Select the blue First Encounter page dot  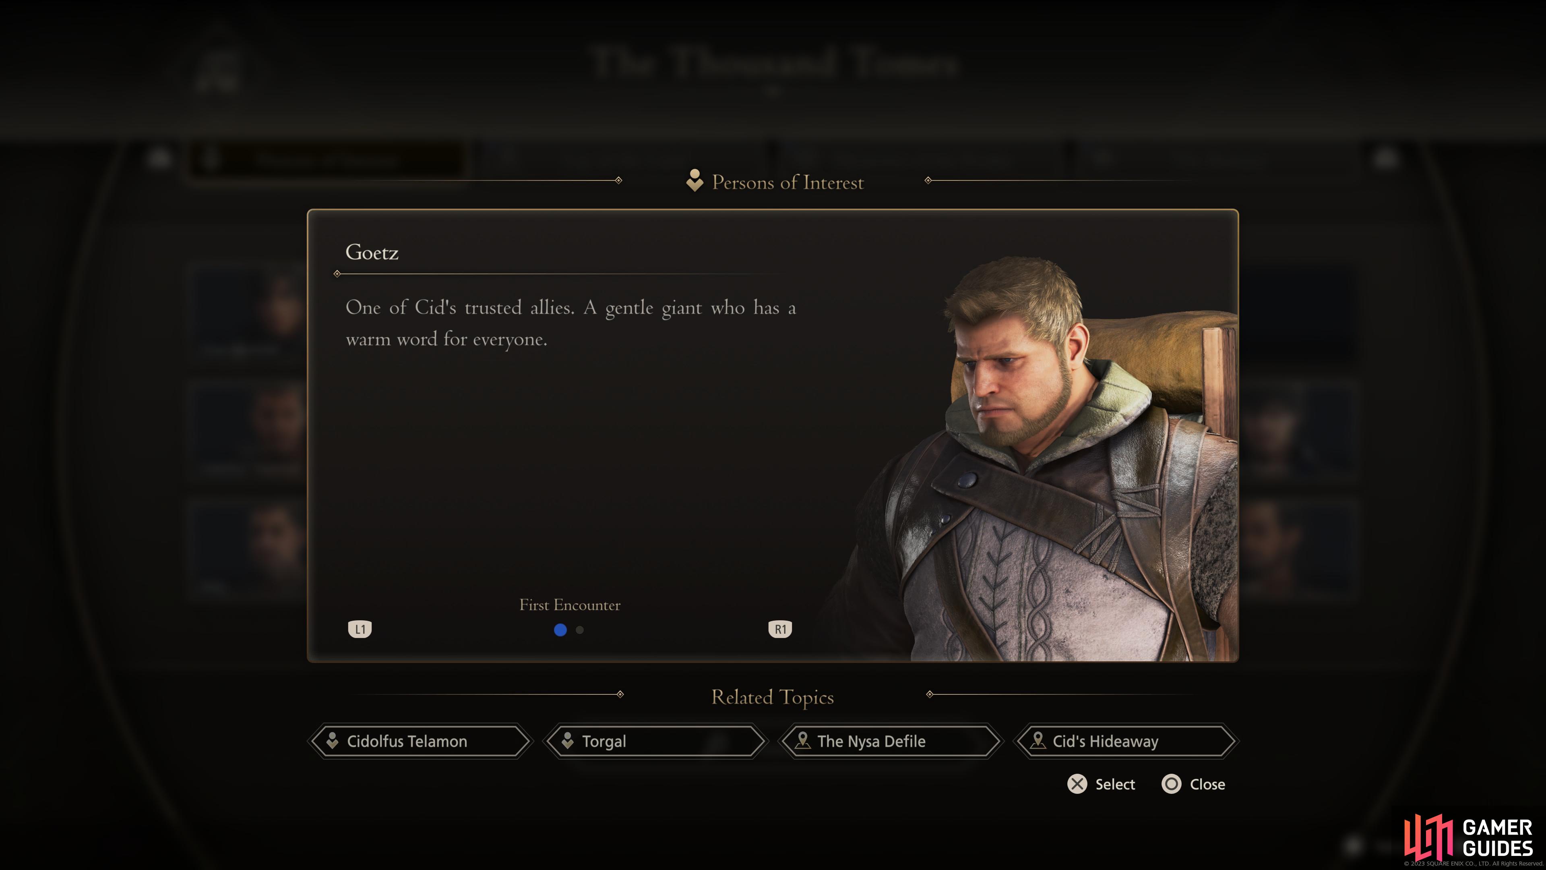(x=560, y=630)
